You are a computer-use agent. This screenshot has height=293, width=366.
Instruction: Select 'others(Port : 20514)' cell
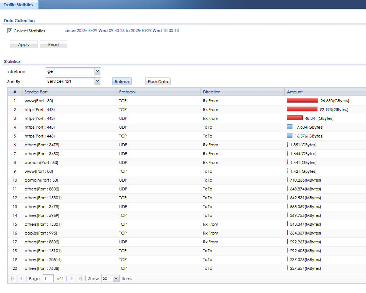click(43, 260)
